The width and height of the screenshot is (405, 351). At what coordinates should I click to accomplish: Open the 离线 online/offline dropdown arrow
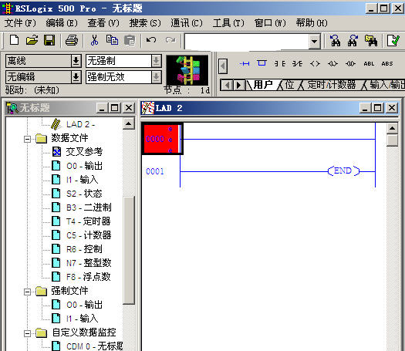(x=76, y=61)
